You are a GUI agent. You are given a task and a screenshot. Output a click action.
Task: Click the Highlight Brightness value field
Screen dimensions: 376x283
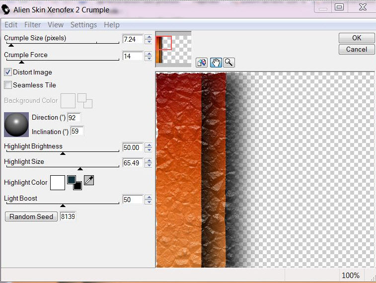(133, 147)
